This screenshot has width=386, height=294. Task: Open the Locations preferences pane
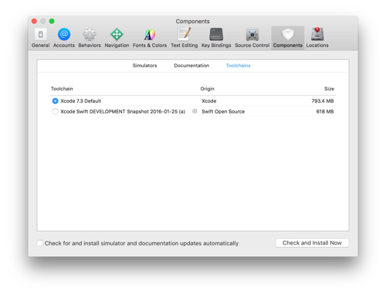click(x=317, y=38)
